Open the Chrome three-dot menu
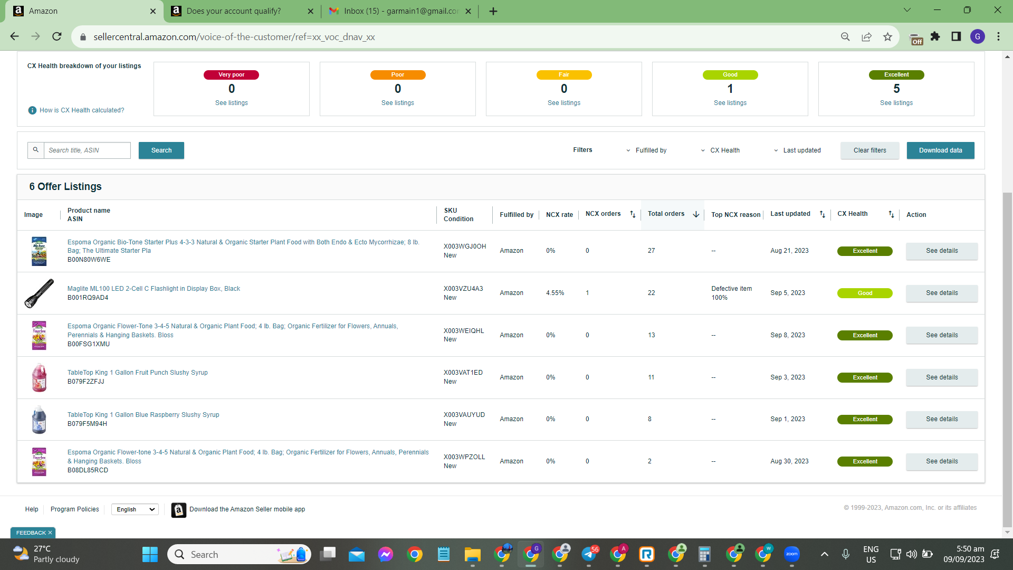 998,36
